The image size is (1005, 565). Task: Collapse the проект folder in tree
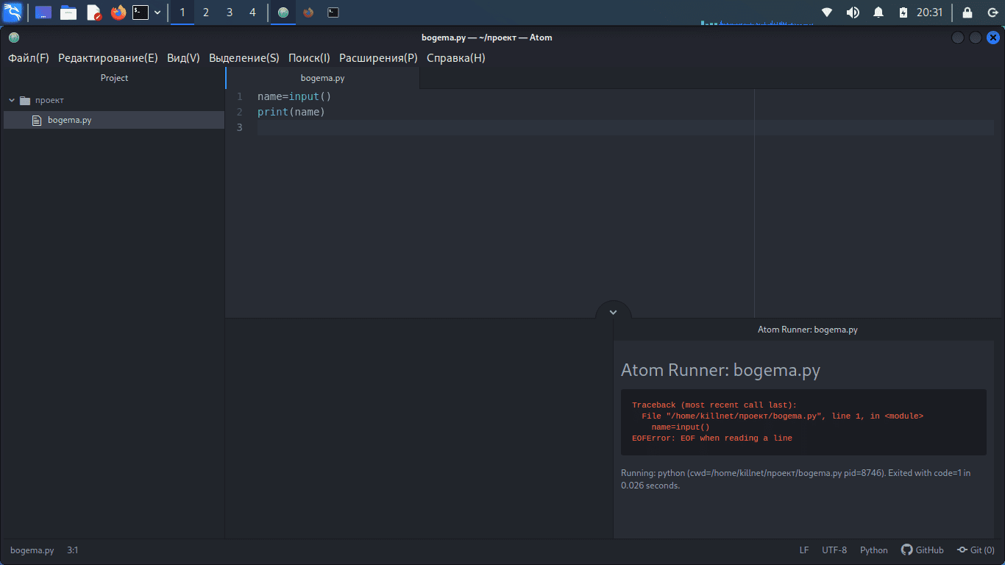click(x=13, y=100)
